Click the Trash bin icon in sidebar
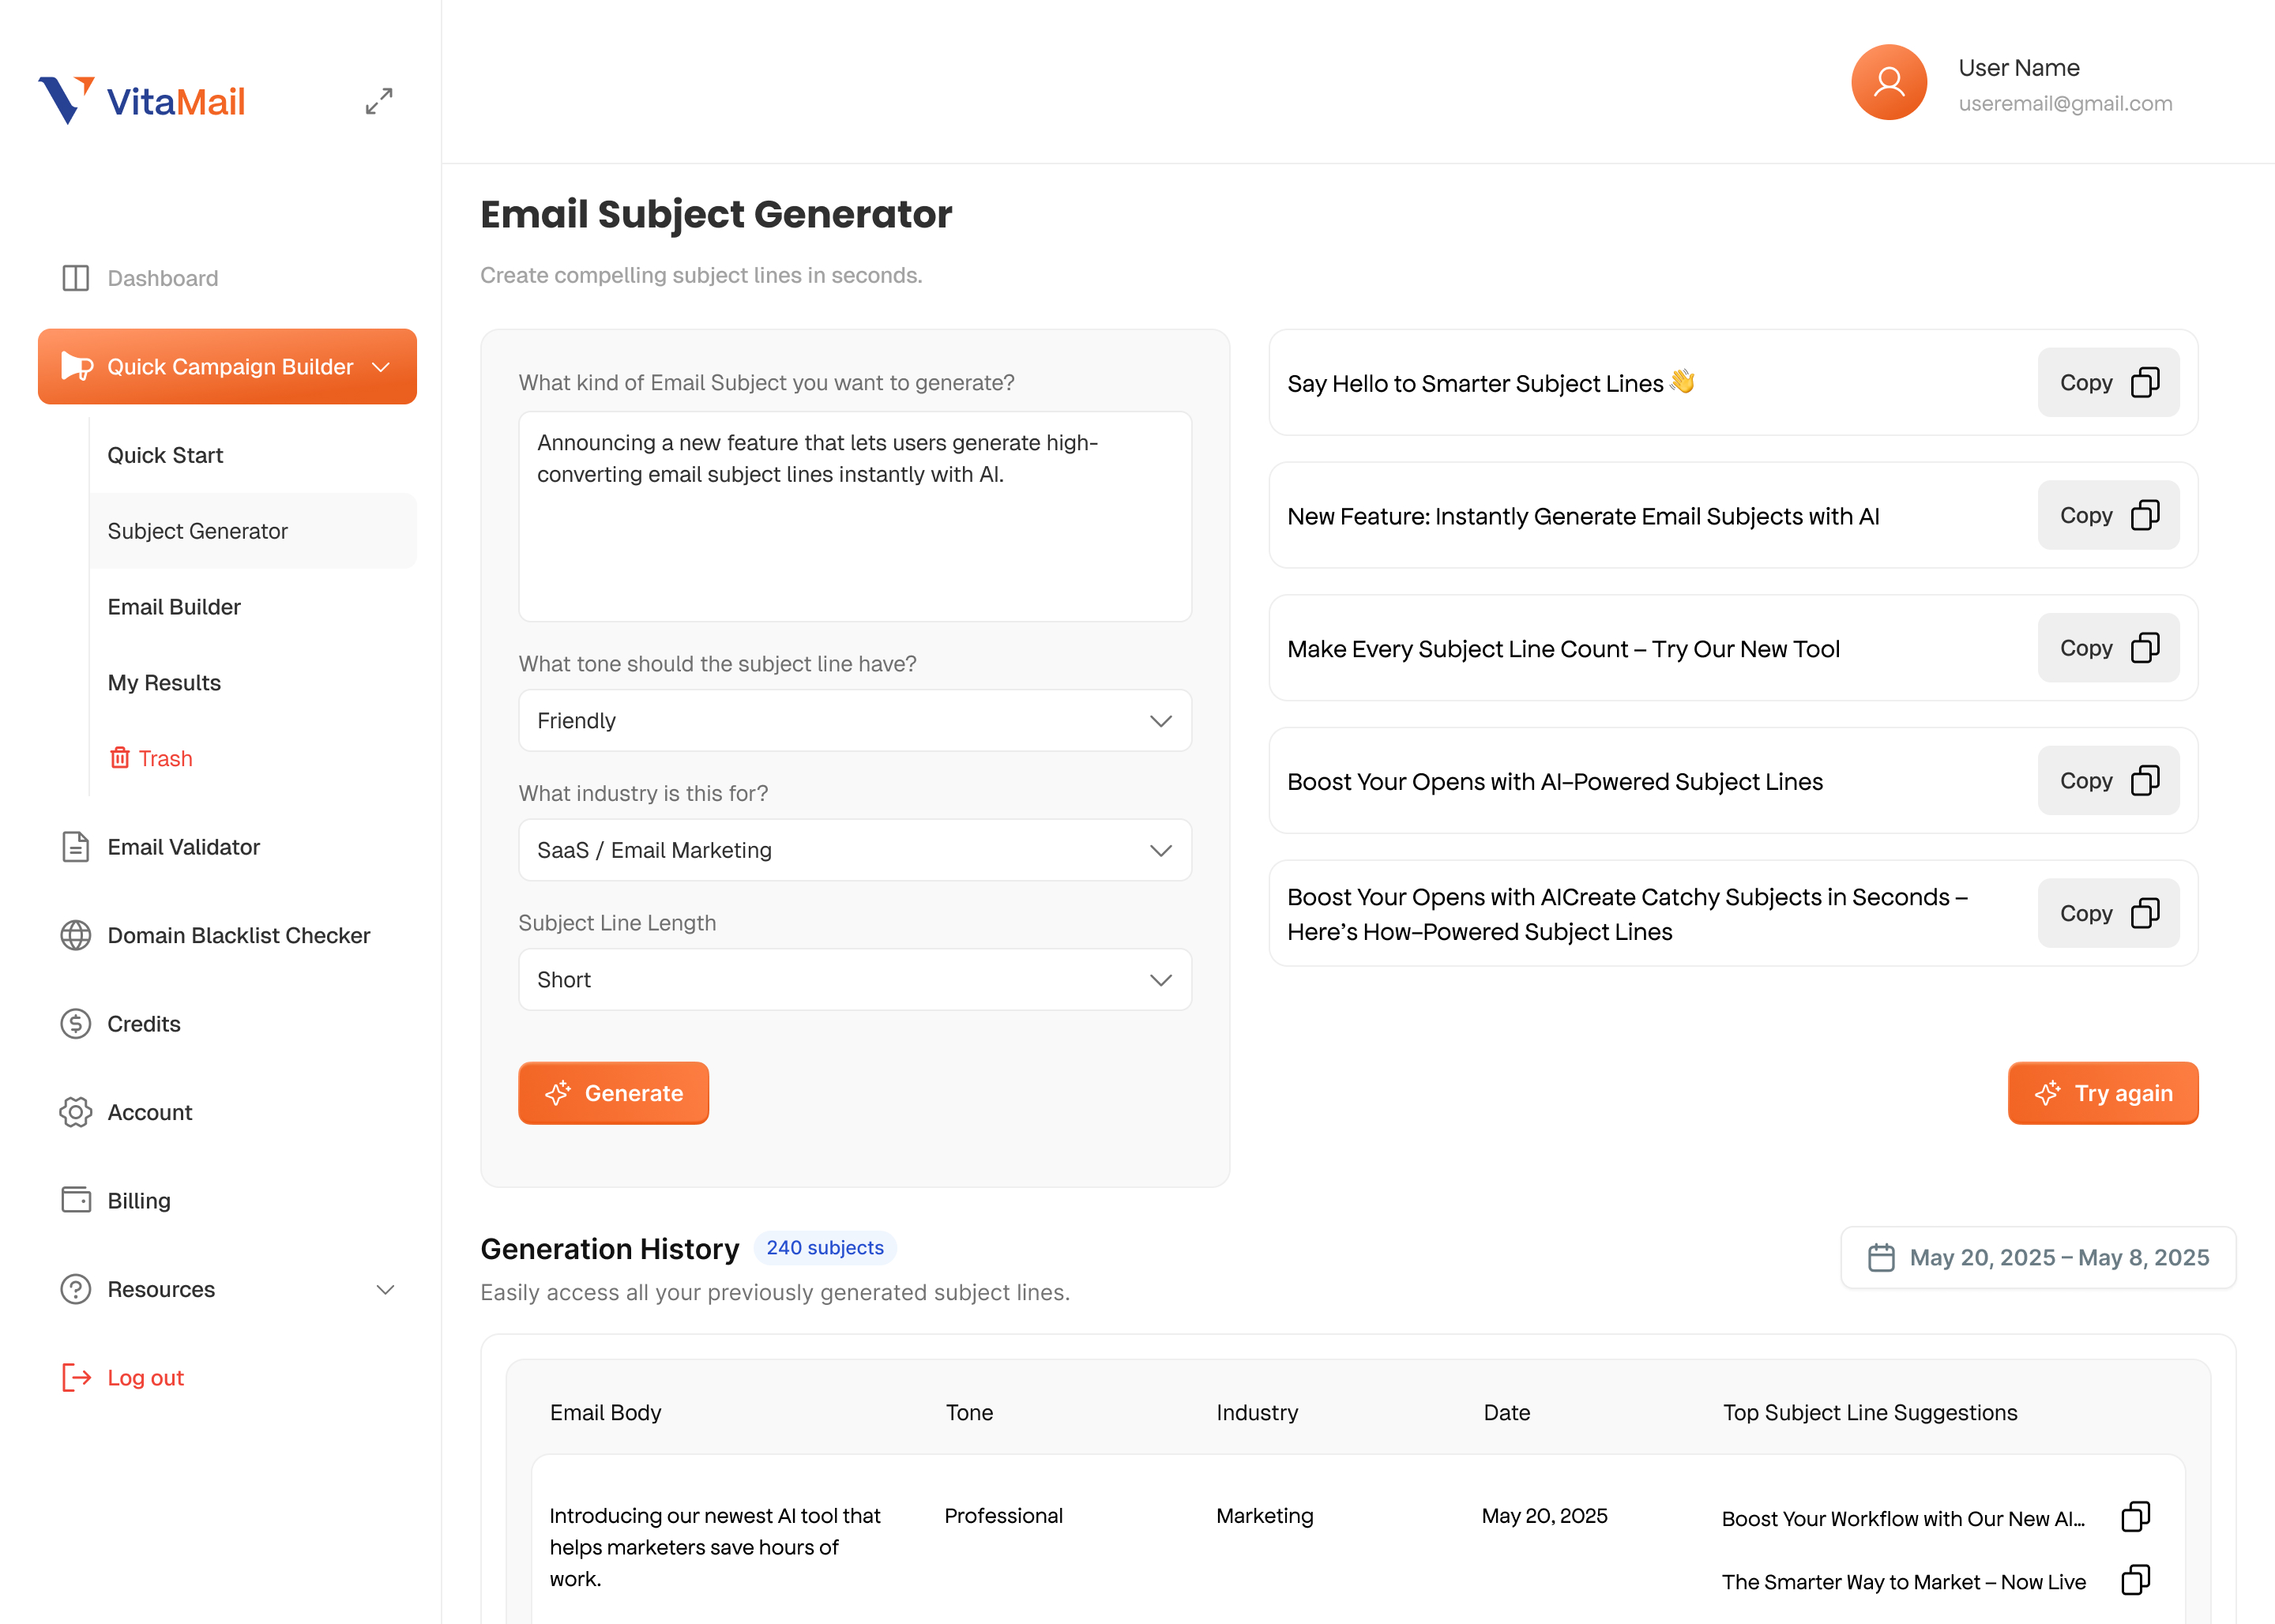Viewport: 2275px width, 1624px height. click(x=119, y=758)
